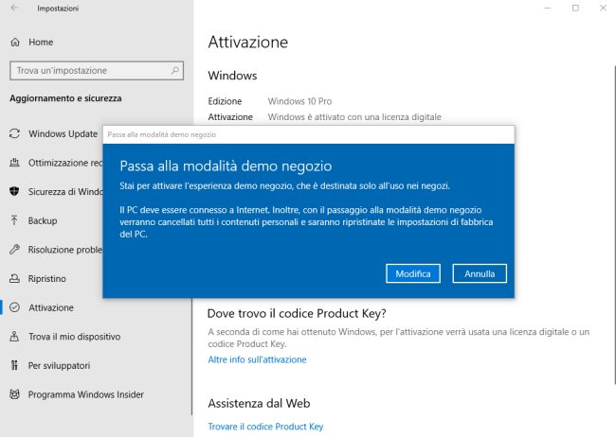
Task: Close the Impostazioni window
Action: [x=603, y=8]
